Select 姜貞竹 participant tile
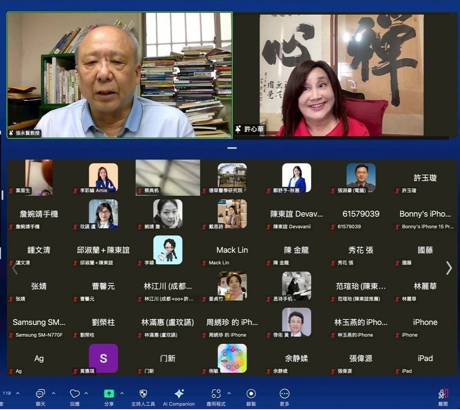460x410 pixels. (232, 286)
